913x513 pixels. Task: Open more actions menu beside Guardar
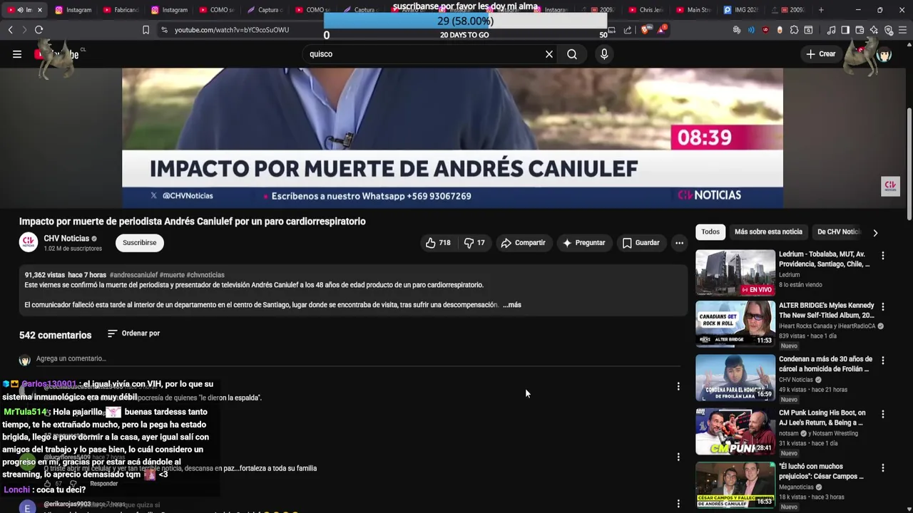[x=679, y=243]
